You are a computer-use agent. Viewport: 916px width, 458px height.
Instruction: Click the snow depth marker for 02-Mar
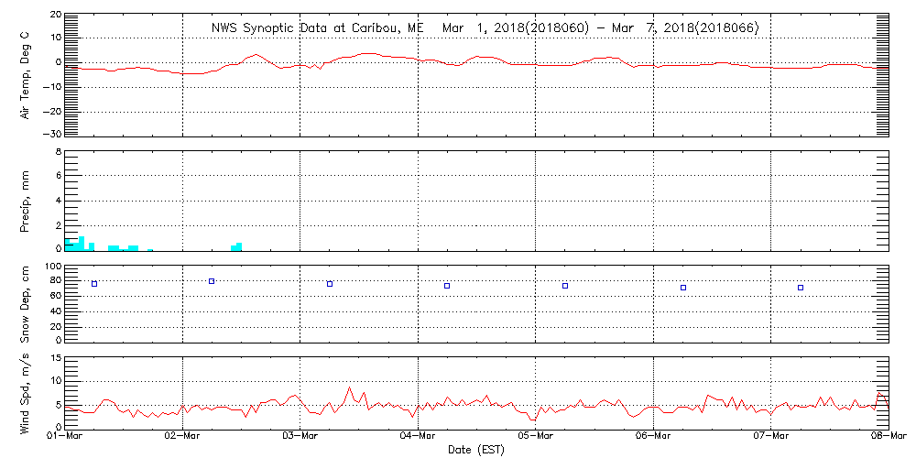[x=212, y=281]
